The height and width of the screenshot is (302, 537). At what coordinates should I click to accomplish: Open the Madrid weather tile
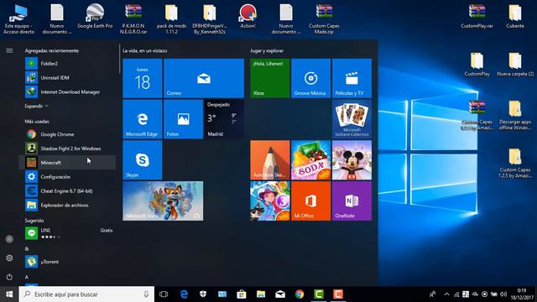pyautogui.click(x=224, y=119)
